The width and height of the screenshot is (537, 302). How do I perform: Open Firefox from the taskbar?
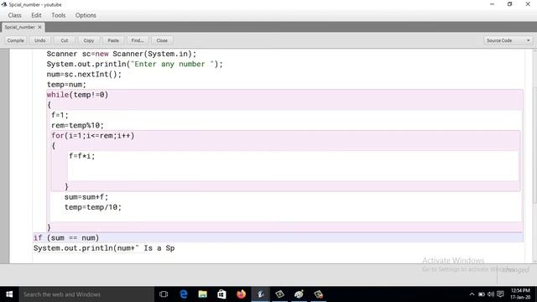click(x=241, y=294)
